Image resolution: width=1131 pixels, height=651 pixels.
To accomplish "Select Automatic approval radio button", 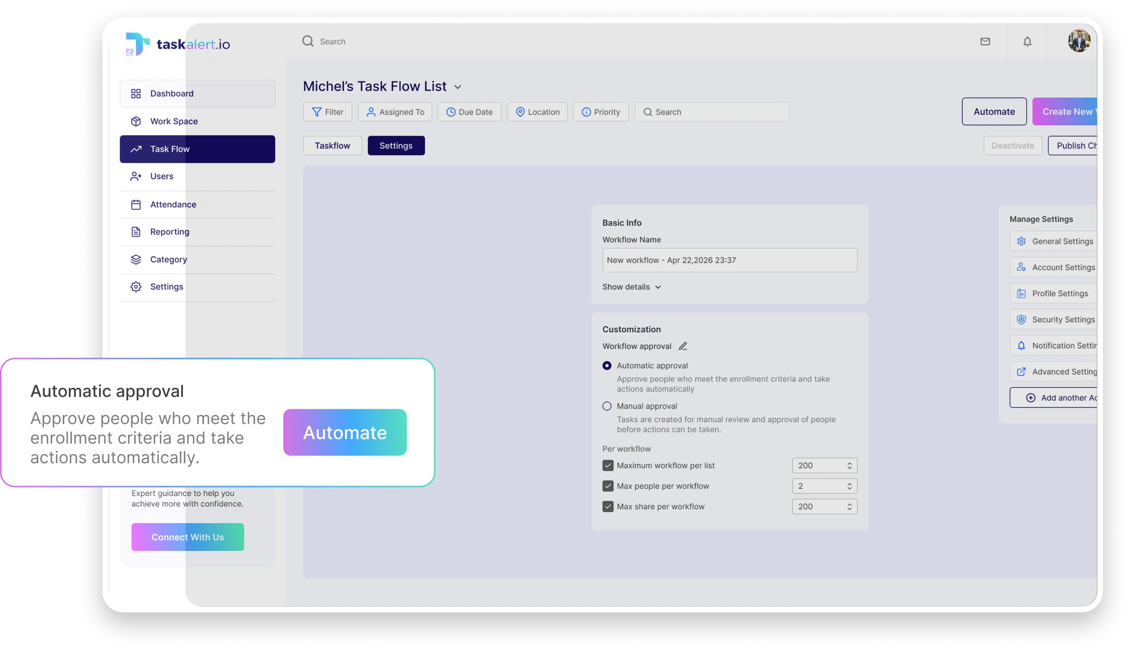I will click(607, 366).
